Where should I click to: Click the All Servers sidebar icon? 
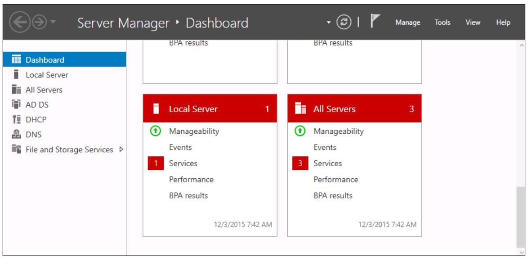(16, 90)
